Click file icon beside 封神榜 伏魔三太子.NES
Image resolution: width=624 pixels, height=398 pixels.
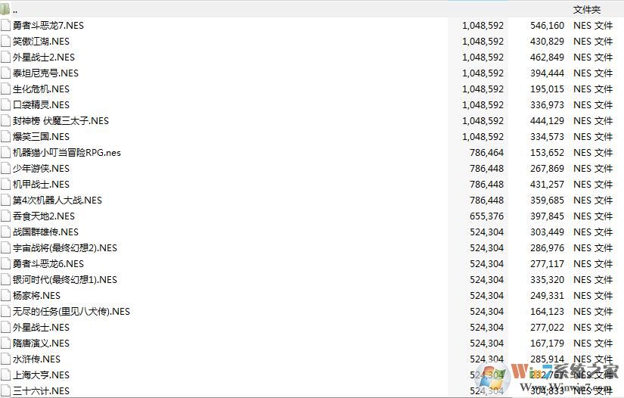pos(5,121)
